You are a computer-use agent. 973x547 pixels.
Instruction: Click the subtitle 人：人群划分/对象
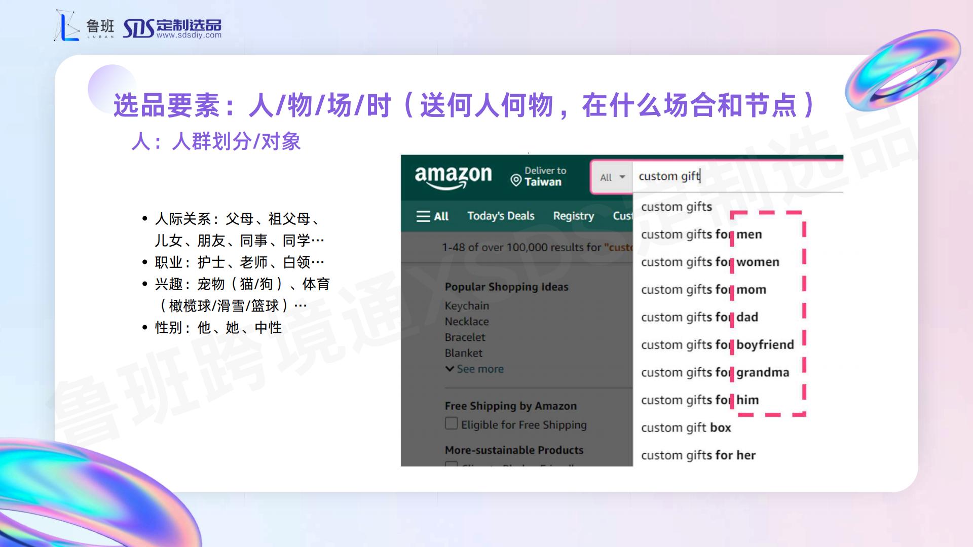216,141
